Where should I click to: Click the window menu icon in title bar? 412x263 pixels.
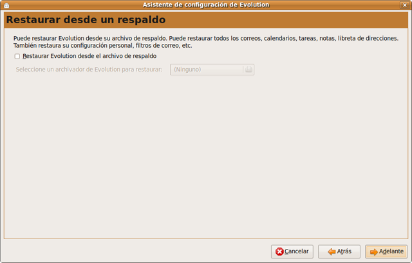pos(6,5)
